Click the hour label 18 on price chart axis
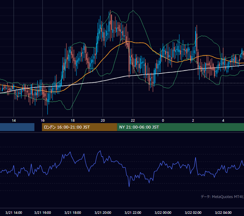Screen dimensions: 244x216 73,121
